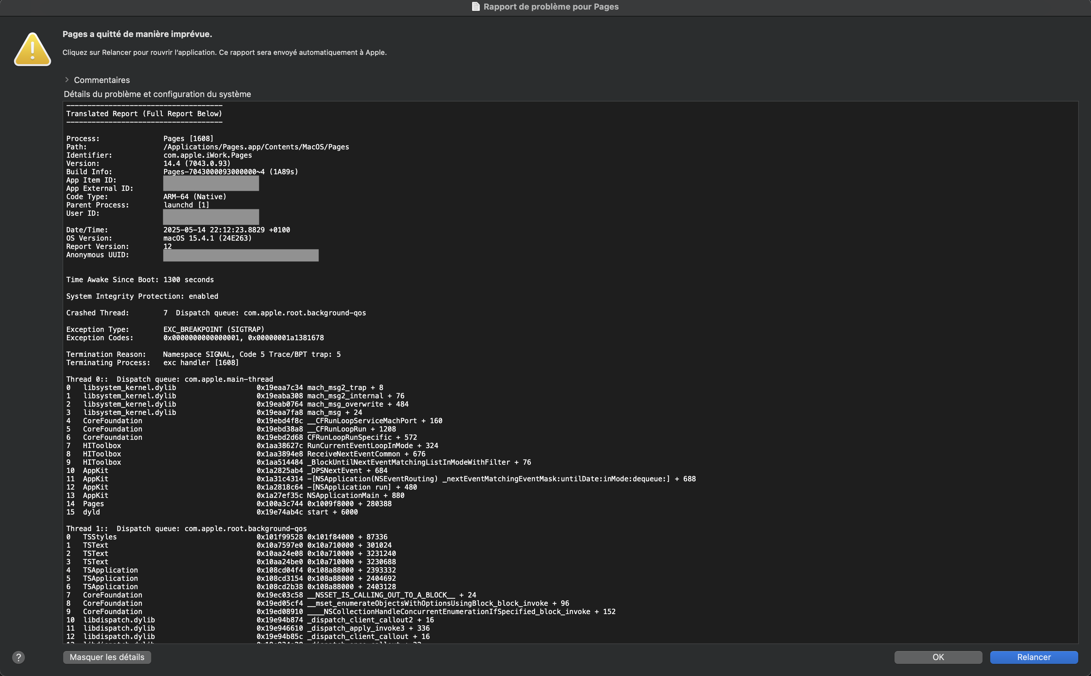The width and height of the screenshot is (1091, 676).
Task: Click the Thread 0 main-thread header line
Action: pyautogui.click(x=169, y=379)
